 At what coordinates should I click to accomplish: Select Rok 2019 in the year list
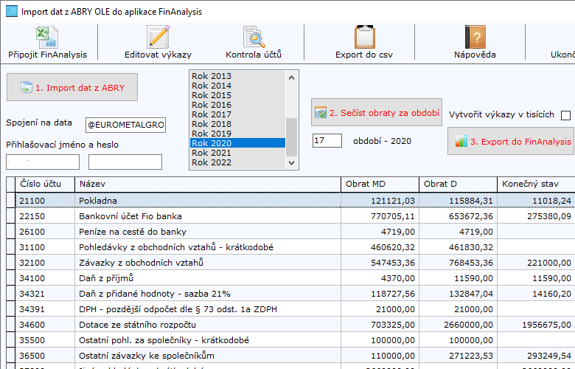(x=237, y=134)
